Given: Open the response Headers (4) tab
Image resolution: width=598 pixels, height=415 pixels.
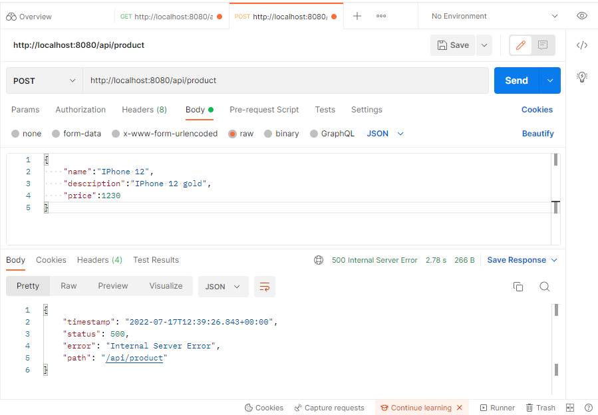Looking at the screenshot, I should pyautogui.click(x=100, y=260).
